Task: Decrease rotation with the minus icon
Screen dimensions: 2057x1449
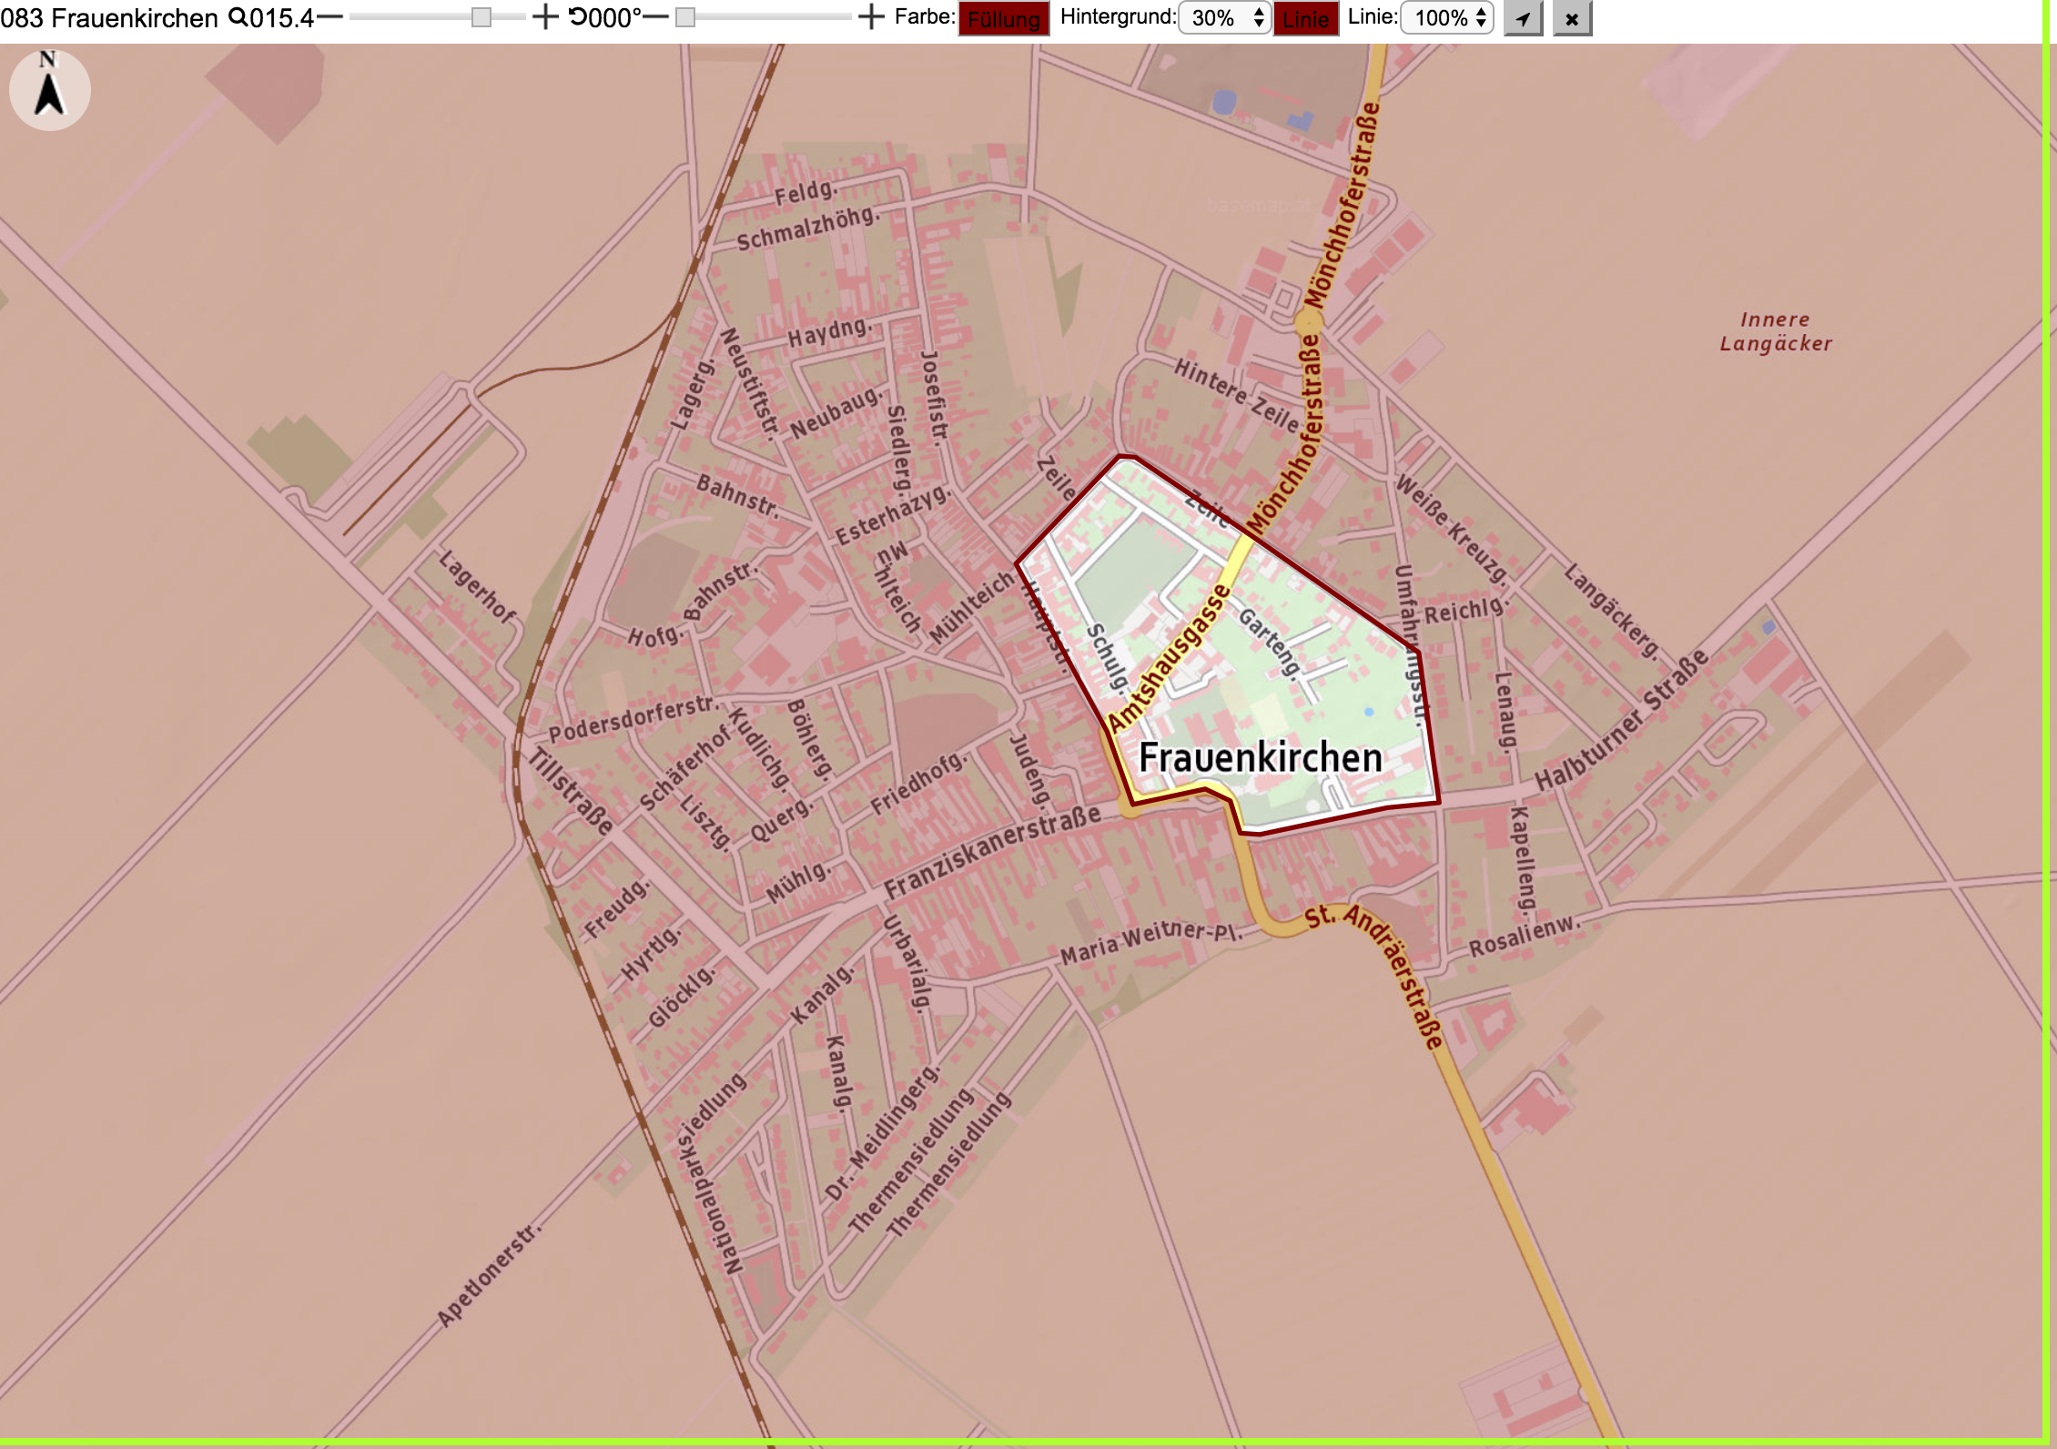Action: click(x=655, y=17)
